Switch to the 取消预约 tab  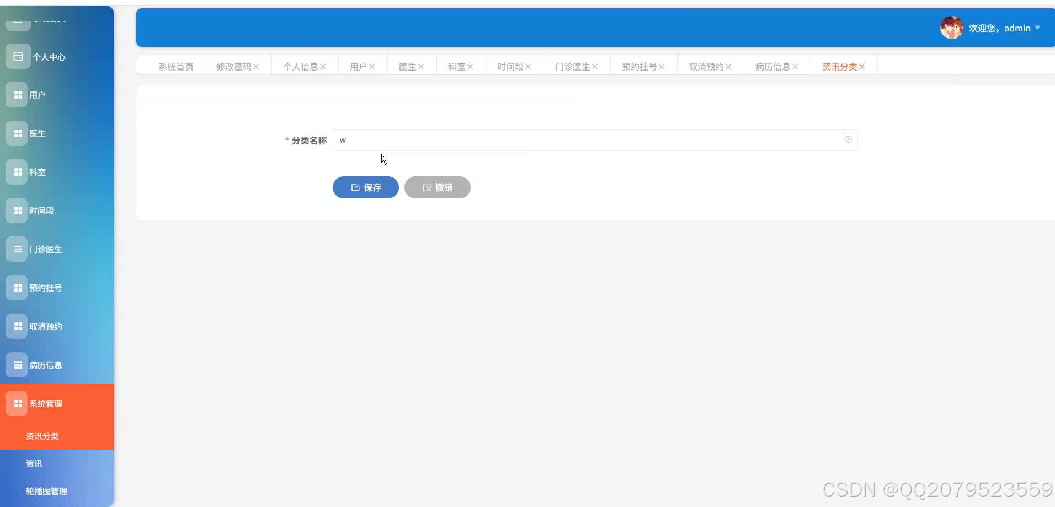point(706,67)
